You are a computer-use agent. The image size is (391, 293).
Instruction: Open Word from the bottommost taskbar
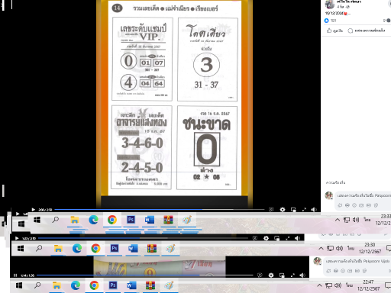[x=131, y=285]
